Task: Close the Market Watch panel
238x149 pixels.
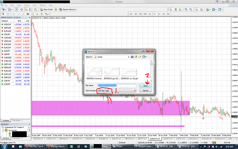Action: pyautogui.click(x=29, y=18)
